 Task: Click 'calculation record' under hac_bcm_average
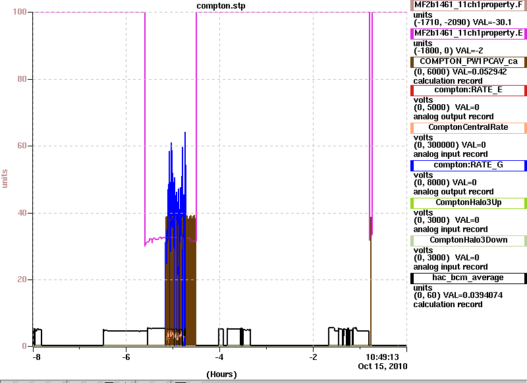(448, 305)
